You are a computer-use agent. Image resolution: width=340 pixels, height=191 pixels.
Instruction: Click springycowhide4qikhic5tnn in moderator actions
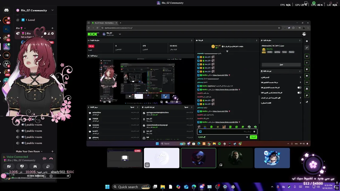point(158,112)
